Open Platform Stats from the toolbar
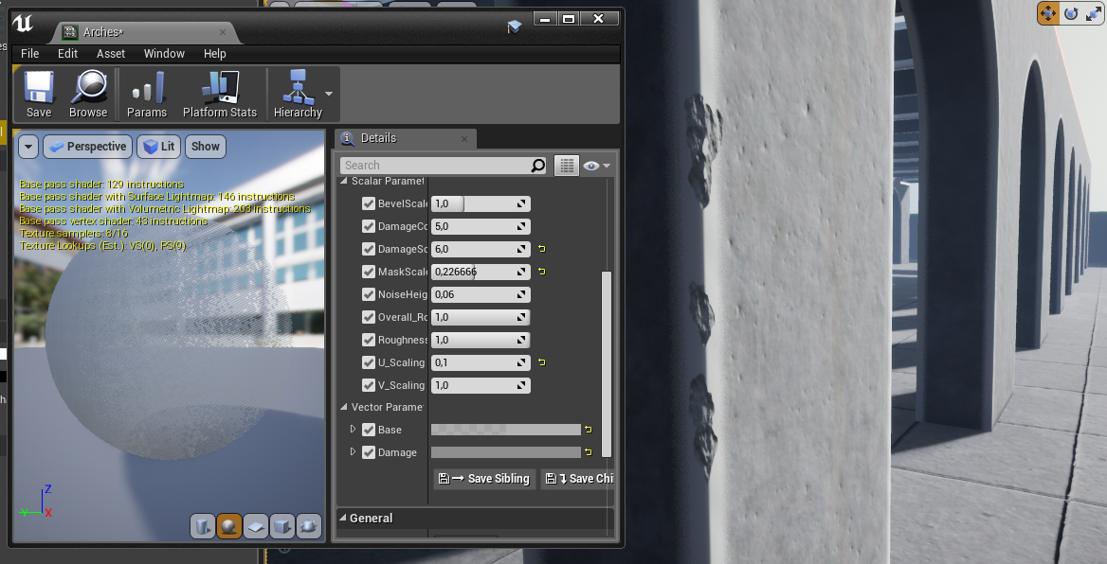Viewport: 1107px width, 564px height. click(x=220, y=94)
